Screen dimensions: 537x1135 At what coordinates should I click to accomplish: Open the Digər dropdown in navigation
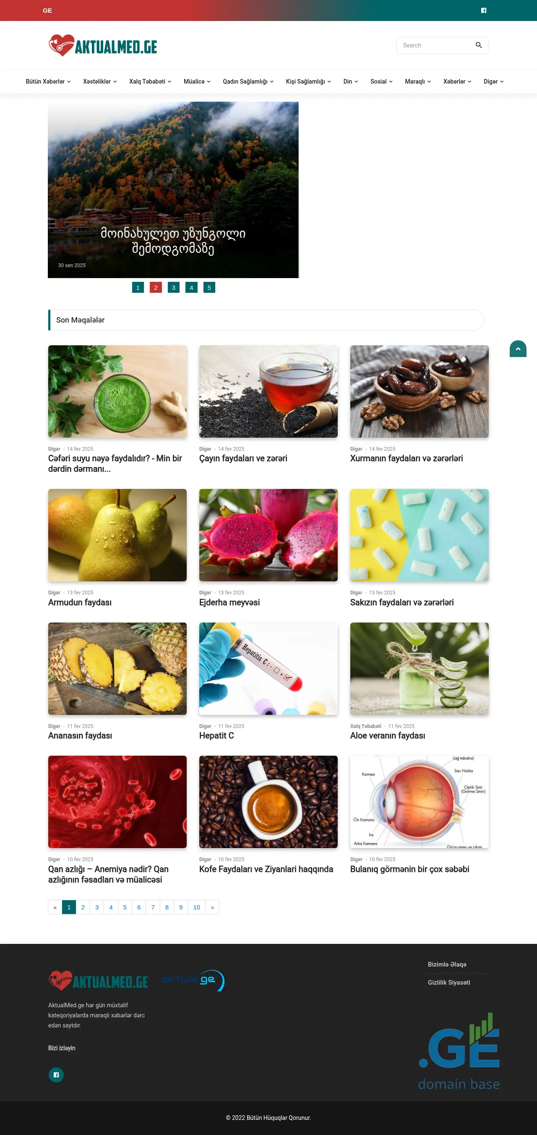click(493, 81)
